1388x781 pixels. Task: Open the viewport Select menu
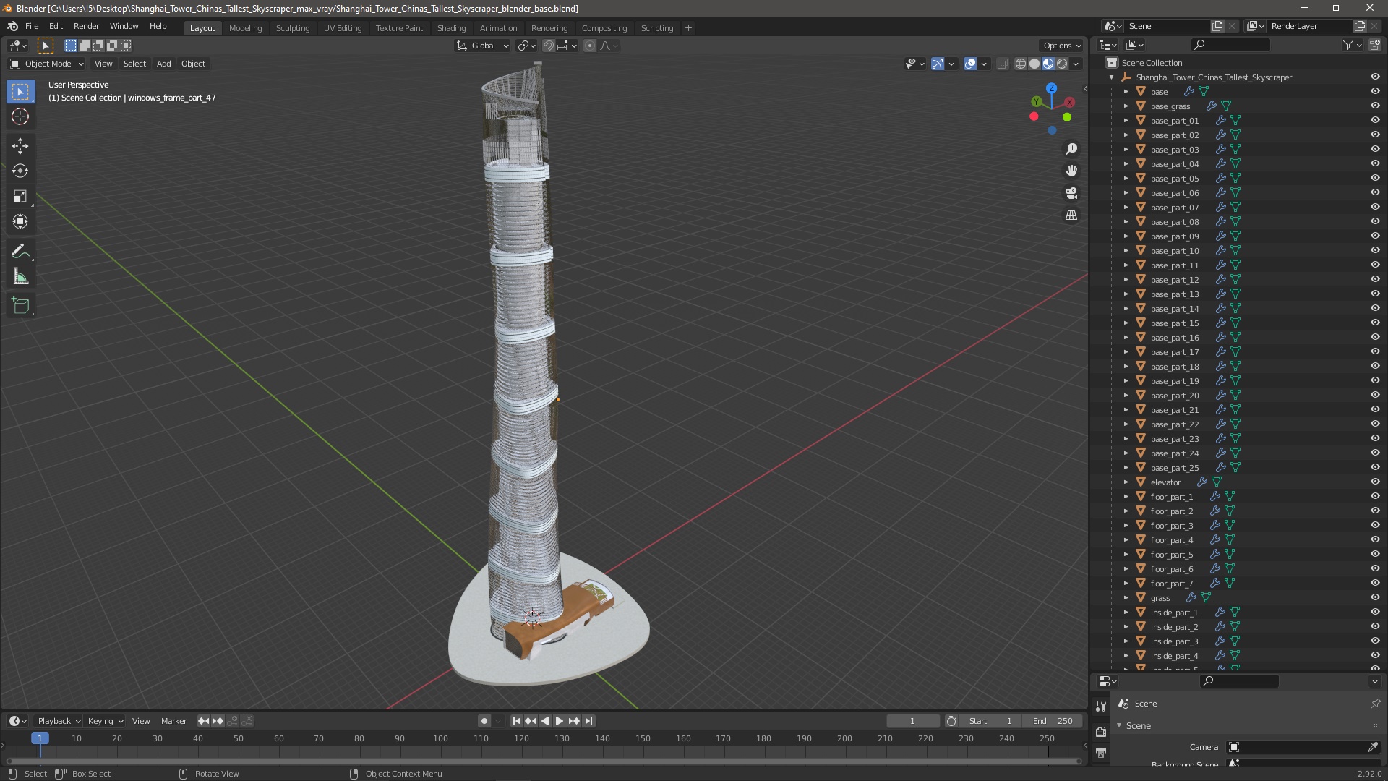[134, 64]
